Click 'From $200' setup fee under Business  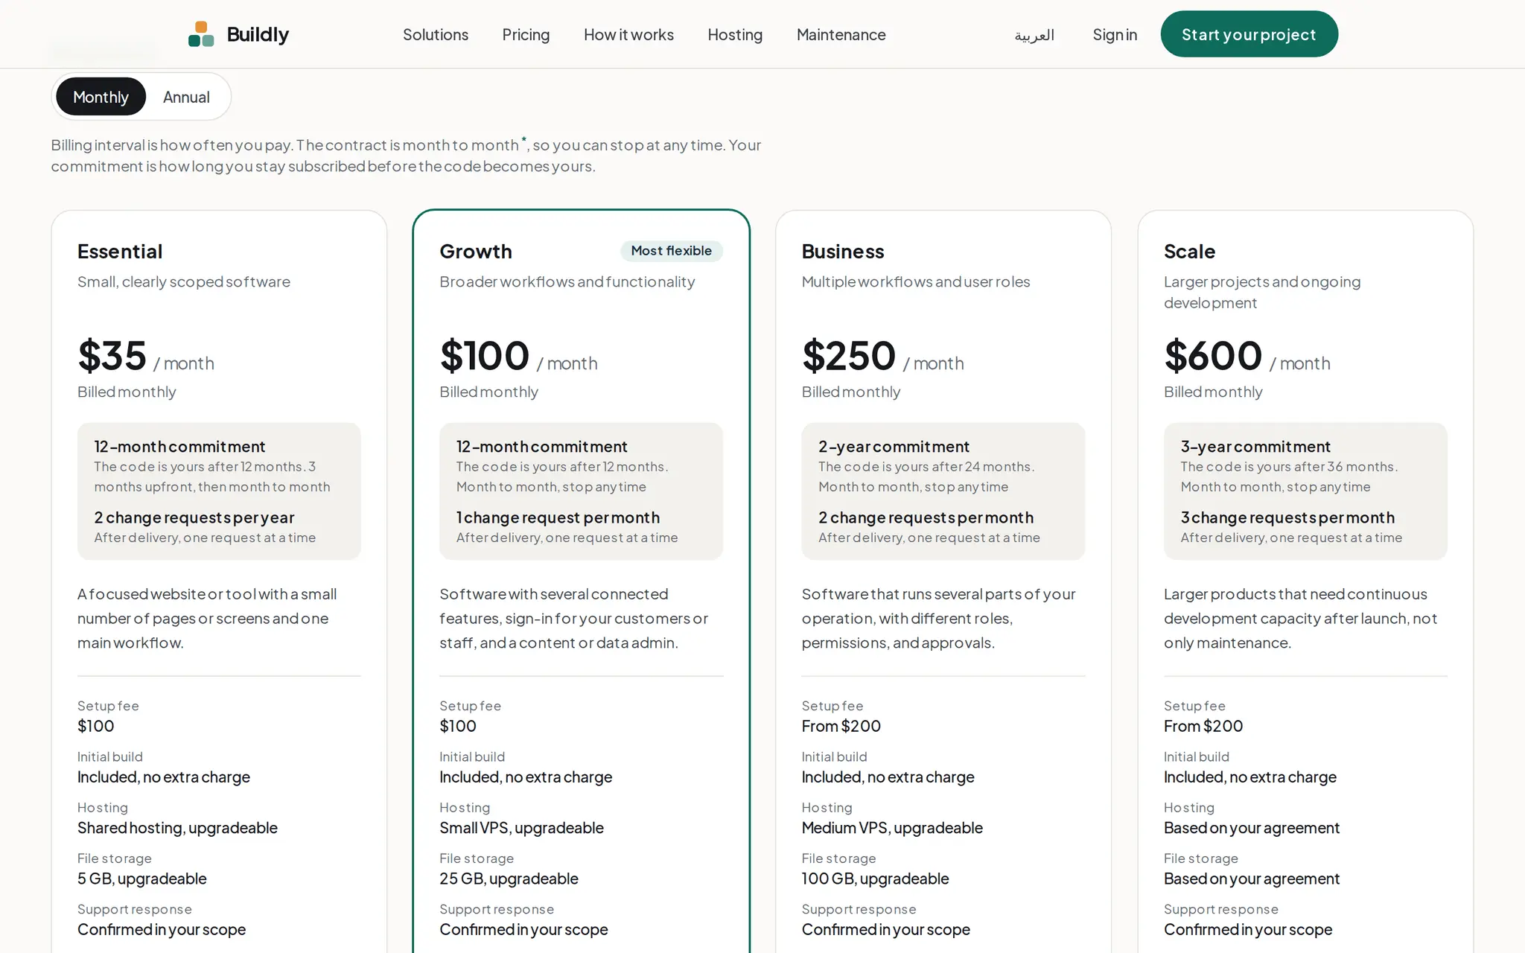click(x=841, y=726)
